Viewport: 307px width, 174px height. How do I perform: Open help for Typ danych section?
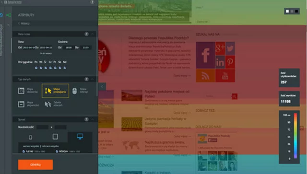tap(86, 79)
